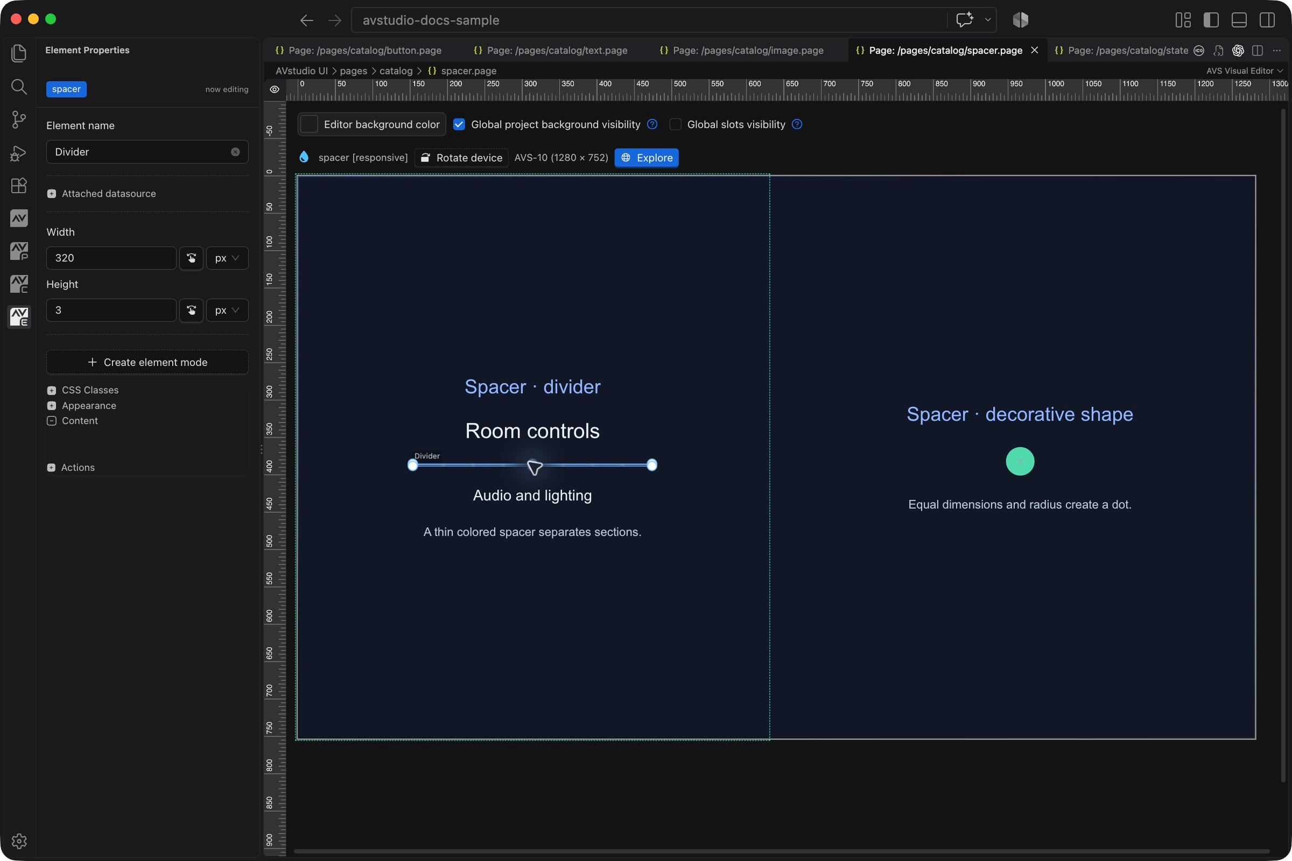Close the spacer.page tab
Image resolution: width=1292 pixels, height=861 pixels.
1034,50
